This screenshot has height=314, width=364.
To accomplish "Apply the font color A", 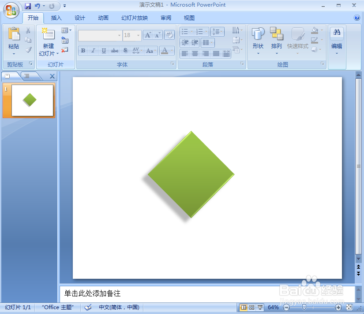I will coord(165,51).
